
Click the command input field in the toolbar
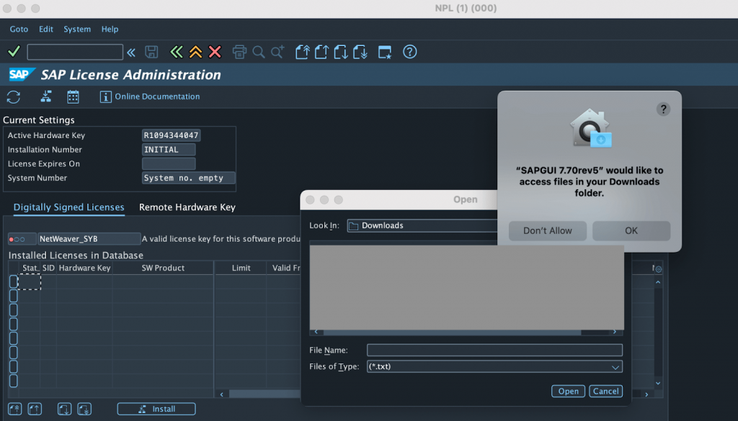pos(75,52)
